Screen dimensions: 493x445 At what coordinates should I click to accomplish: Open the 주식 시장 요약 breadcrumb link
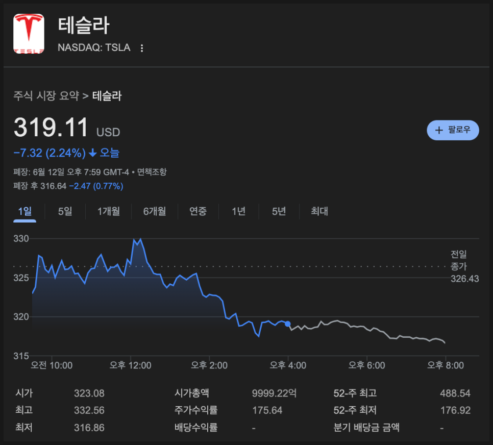[x=46, y=95]
